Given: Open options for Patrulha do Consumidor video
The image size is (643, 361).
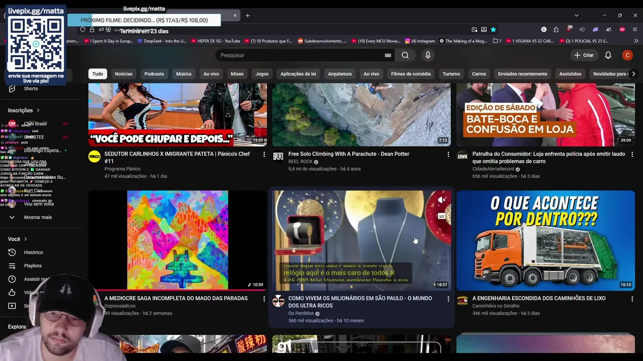Looking at the screenshot, I should pyautogui.click(x=632, y=154).
